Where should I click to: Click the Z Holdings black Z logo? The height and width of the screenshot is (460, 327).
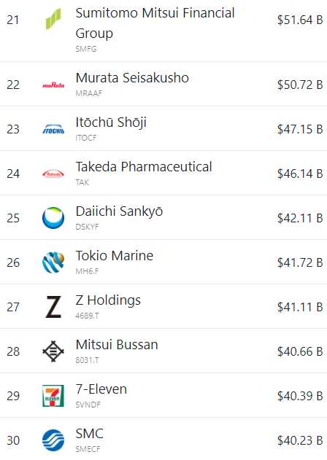click(x=53, y=307)
